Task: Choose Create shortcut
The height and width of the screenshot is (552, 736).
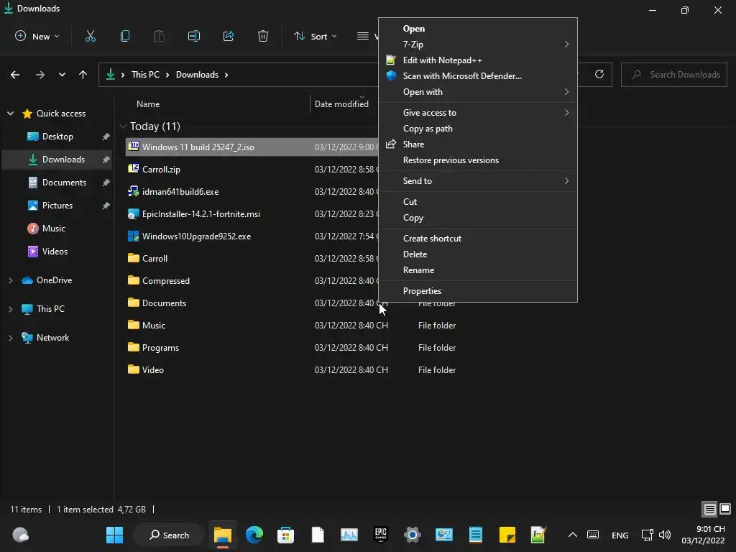Action: 478,239
